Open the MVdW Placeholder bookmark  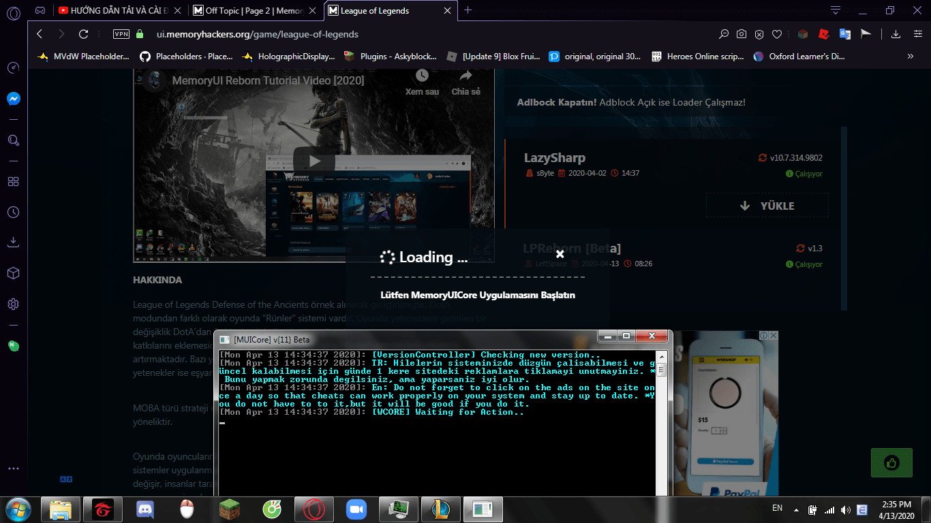click(83, 57)
